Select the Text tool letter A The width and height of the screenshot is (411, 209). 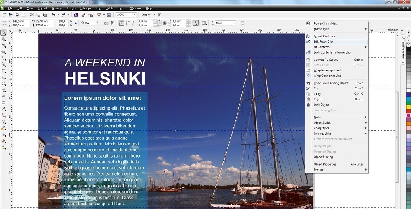pyautogui.click(x=3, y=97)
